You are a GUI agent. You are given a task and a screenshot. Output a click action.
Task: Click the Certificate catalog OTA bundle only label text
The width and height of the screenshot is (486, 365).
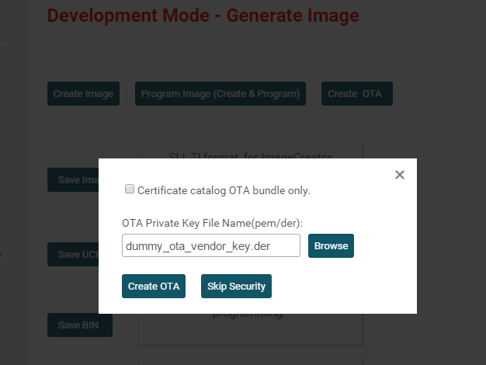coord(224,189)
